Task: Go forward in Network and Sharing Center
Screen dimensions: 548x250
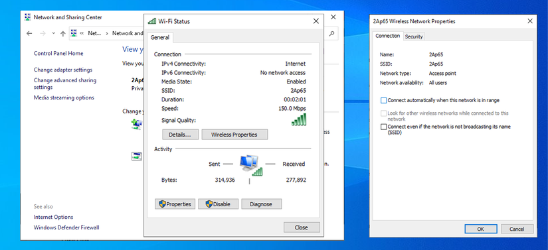Action: (x=43, y=33)
